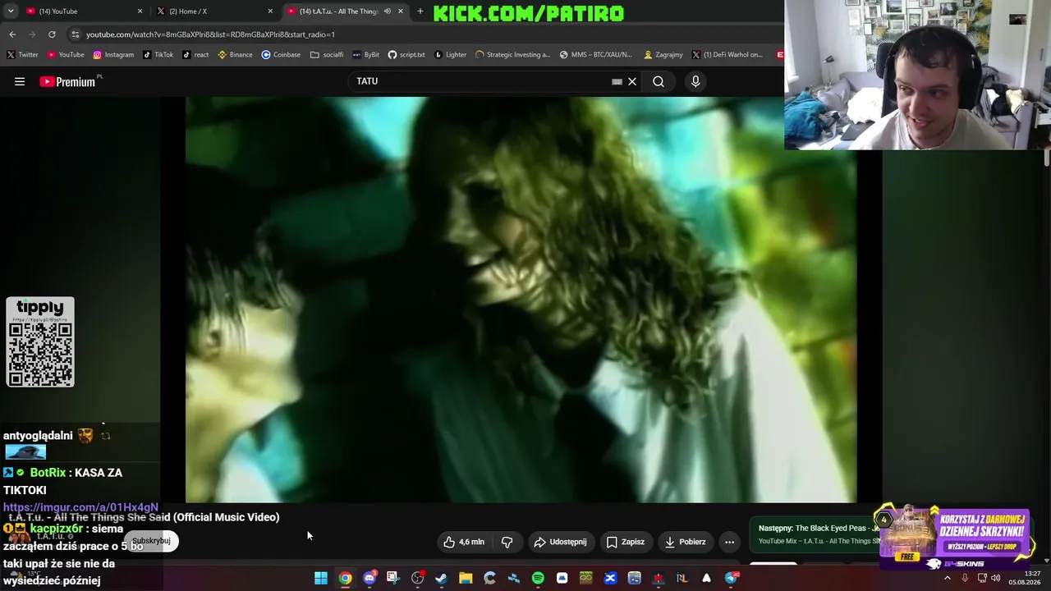This screenshot has width=1051, height=591.
Task: Open the Instagram bookmark
Action: [x=113, y=55]
